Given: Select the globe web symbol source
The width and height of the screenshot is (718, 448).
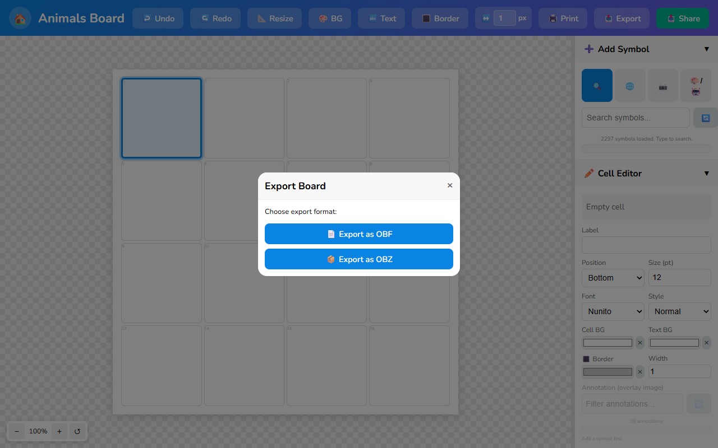Looking at the screenshot, I should [x=630, y=85].
